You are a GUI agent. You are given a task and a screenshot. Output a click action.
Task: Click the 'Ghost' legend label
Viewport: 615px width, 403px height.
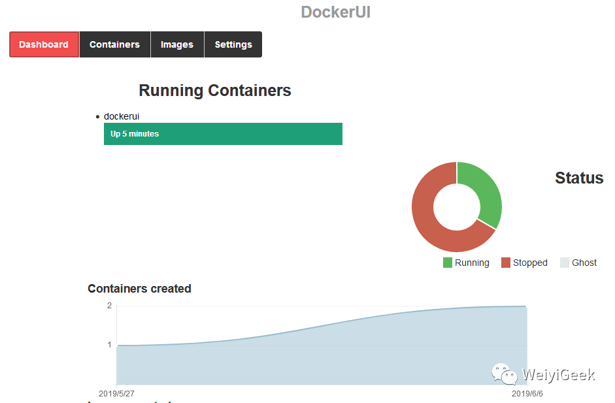point(584,263)
